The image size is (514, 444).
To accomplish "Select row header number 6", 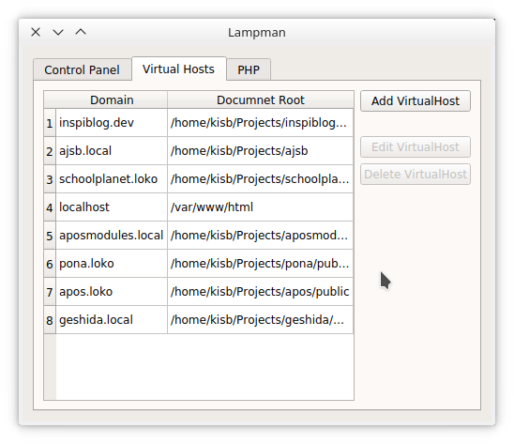I will [x=50, y=264].
